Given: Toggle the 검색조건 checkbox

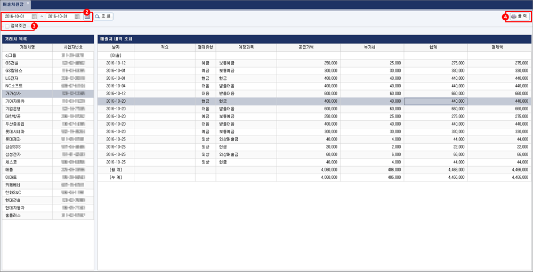Looking at the screenshot, I should [x=6, y=26].
